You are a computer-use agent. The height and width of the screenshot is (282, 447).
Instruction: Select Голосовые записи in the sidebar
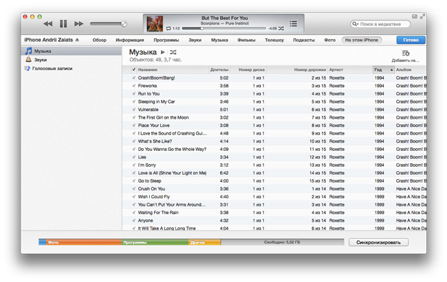point(72,69)
